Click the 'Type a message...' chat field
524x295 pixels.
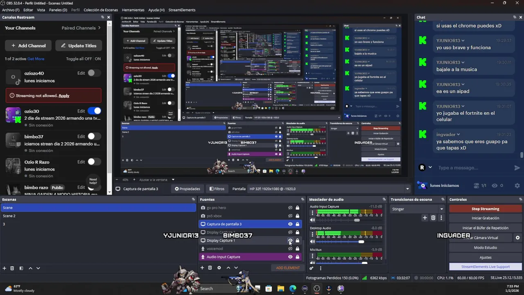[473, 168]
